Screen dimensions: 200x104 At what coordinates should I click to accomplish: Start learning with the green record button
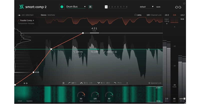[x=62, y=7]
